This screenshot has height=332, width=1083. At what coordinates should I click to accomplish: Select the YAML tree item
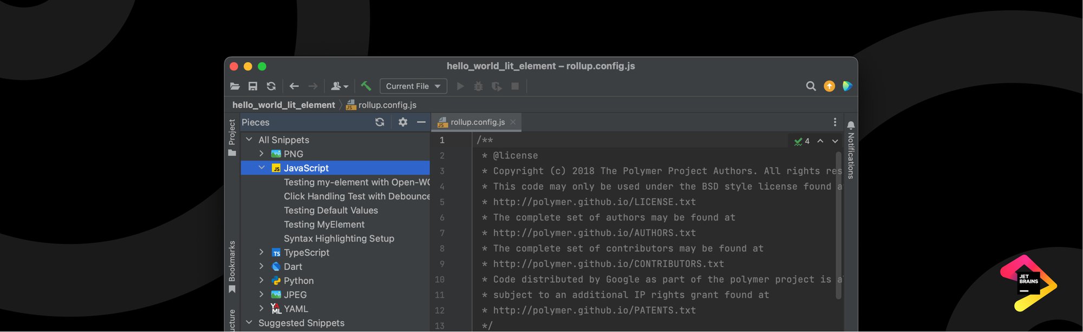(335, 308)
